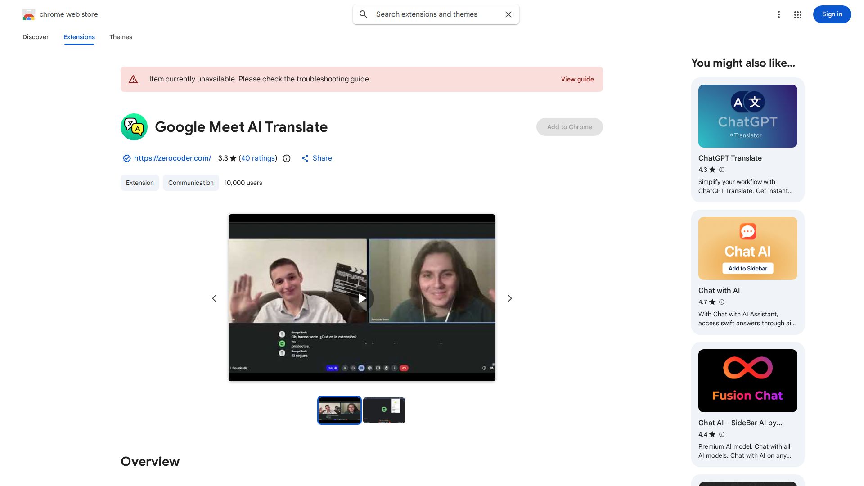
Task: Click the Share icon for the extension
Action: 305,158
